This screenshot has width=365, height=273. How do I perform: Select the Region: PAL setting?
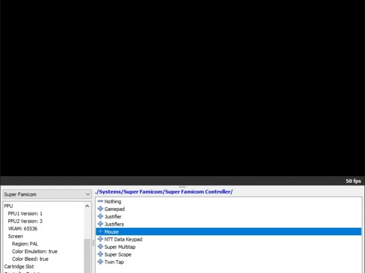pyautogui.click(x=25, y=244)
